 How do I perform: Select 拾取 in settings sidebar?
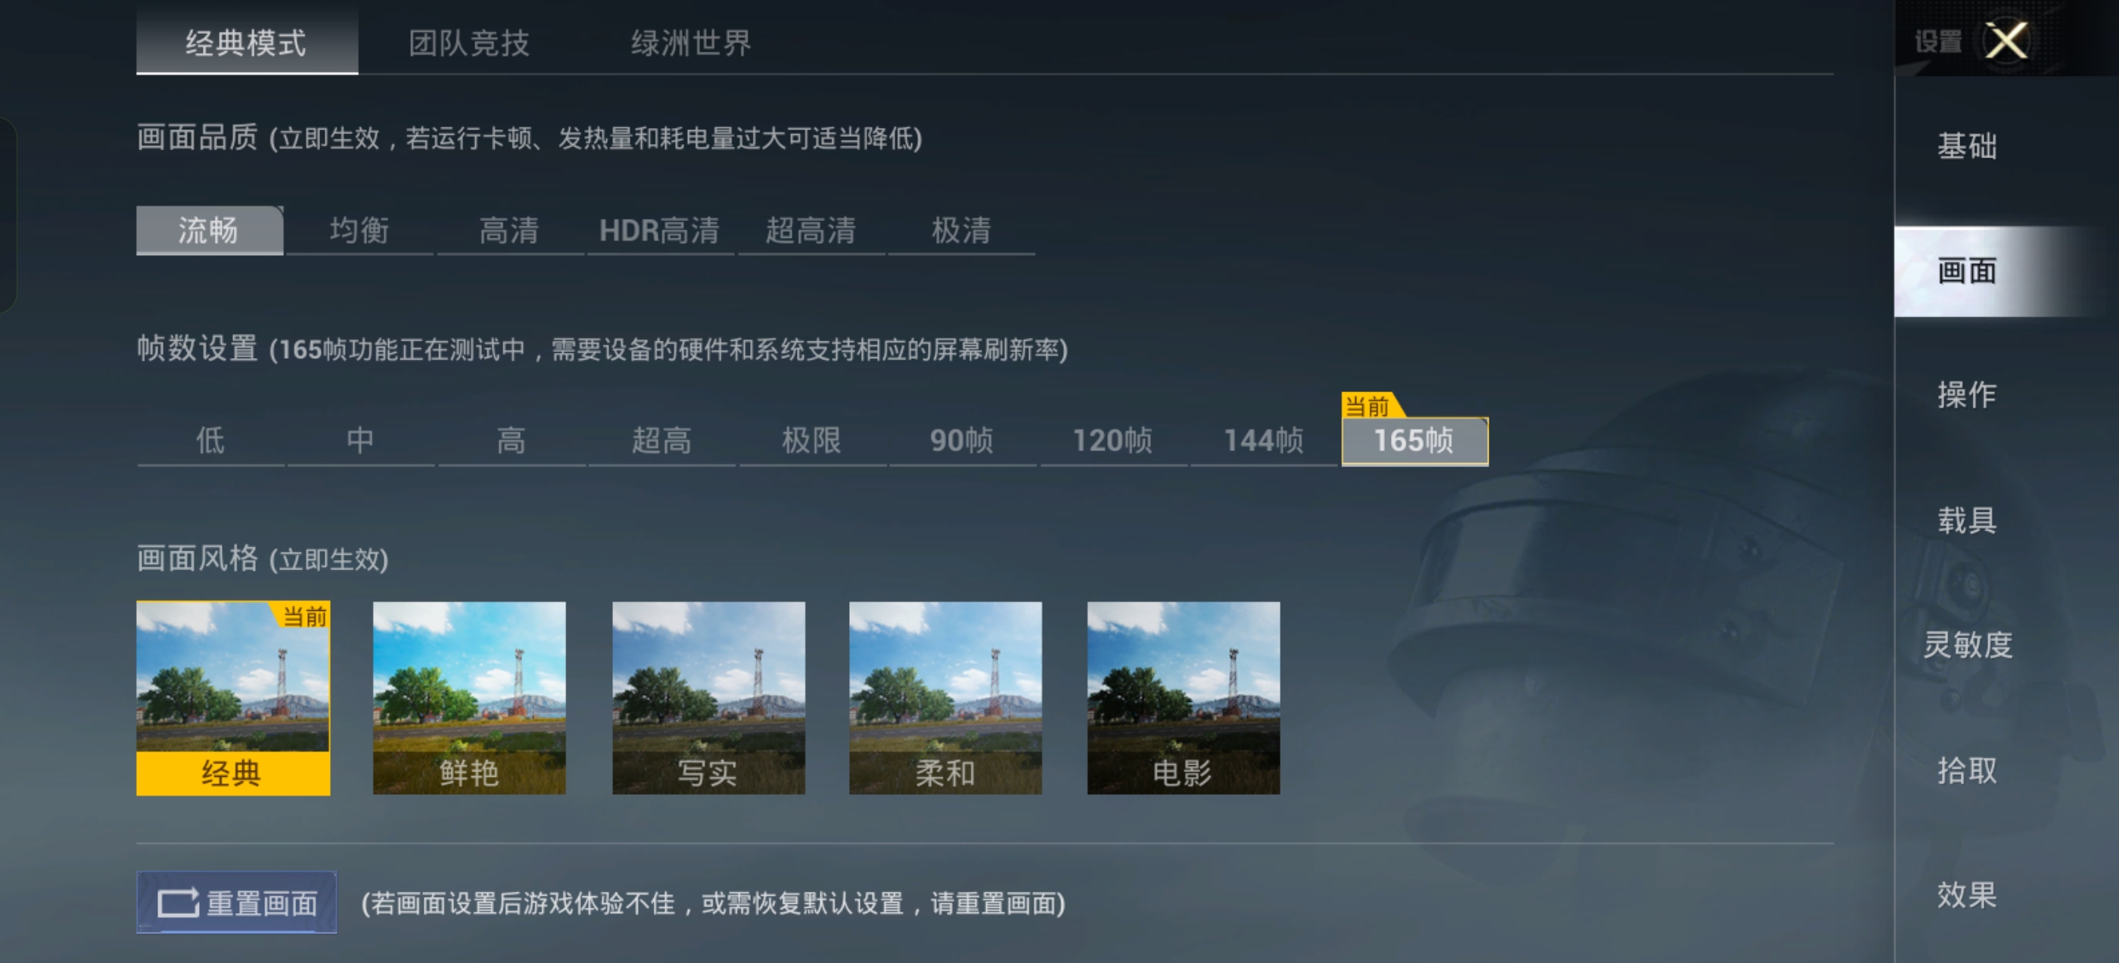click(x=1967, y=771)
